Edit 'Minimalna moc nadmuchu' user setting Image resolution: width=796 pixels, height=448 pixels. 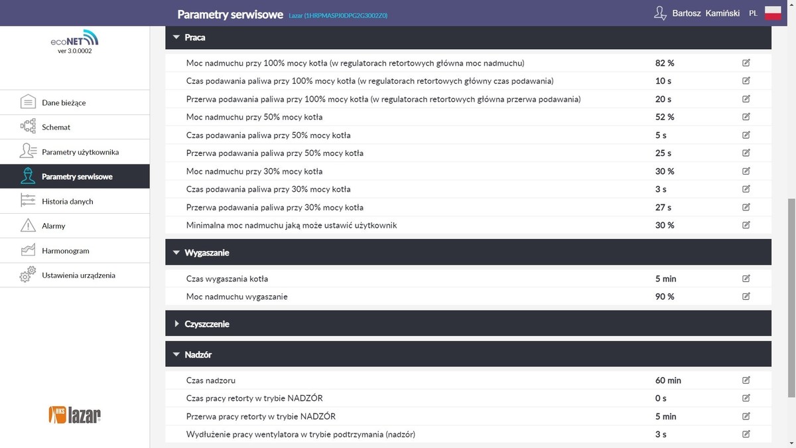click(746, 225)
